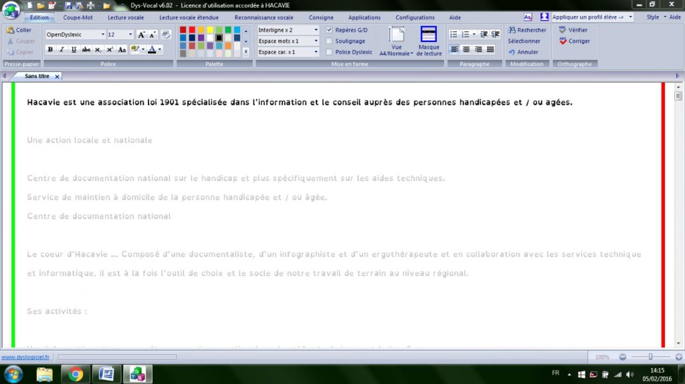Expand the Interligne x 2 dropdown

pos(316,30)
